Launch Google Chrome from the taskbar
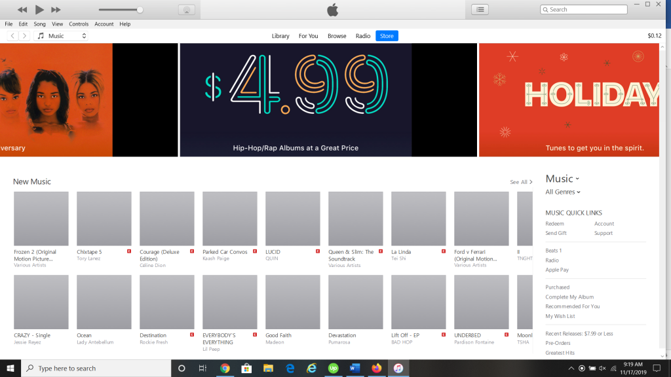Image resolution: width=671 pixels, height=377 pixels. click(225, 368)
